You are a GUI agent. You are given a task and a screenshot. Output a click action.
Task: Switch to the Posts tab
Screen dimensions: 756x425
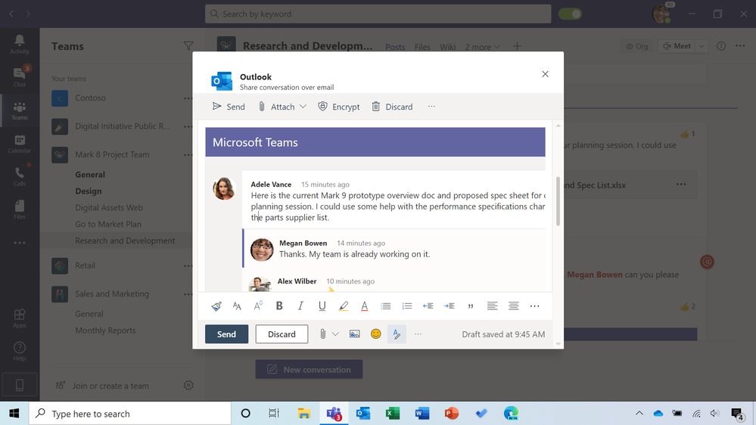(395, 47)
